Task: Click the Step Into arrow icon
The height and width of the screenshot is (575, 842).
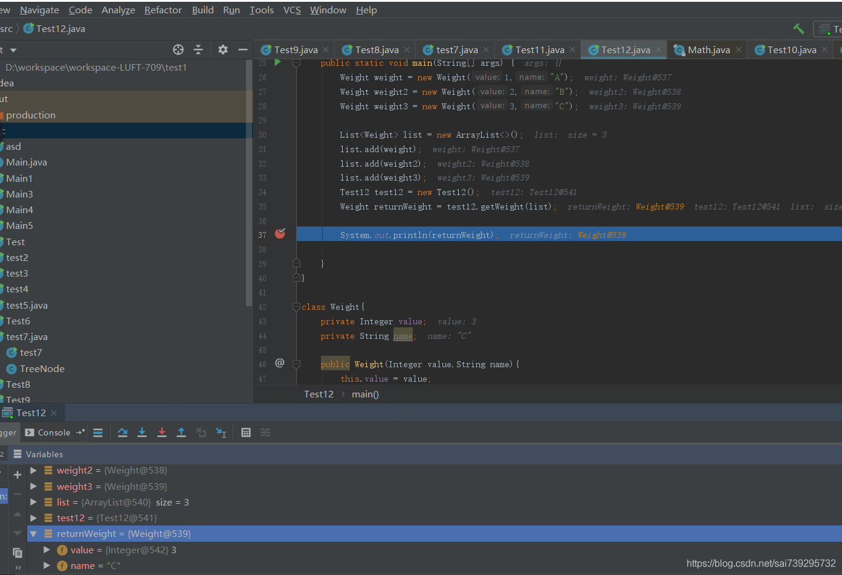Action: (x=142, y=432)
